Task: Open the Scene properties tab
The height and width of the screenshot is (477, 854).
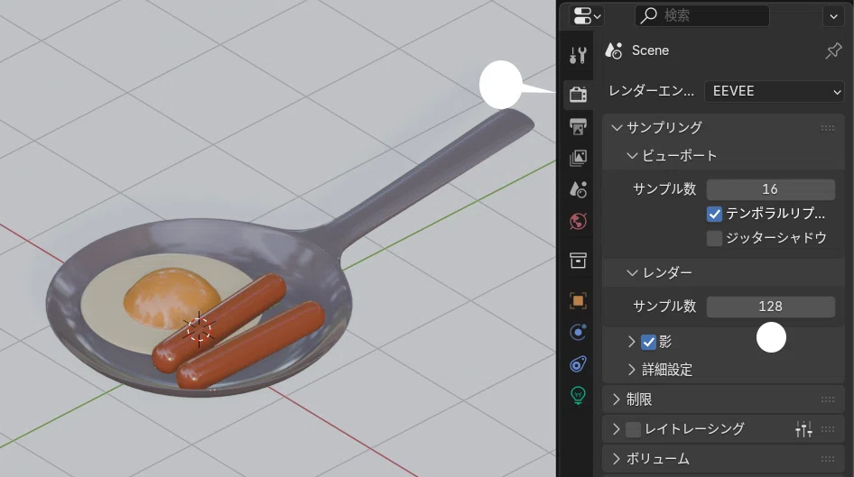Action: tap(578, 189)
